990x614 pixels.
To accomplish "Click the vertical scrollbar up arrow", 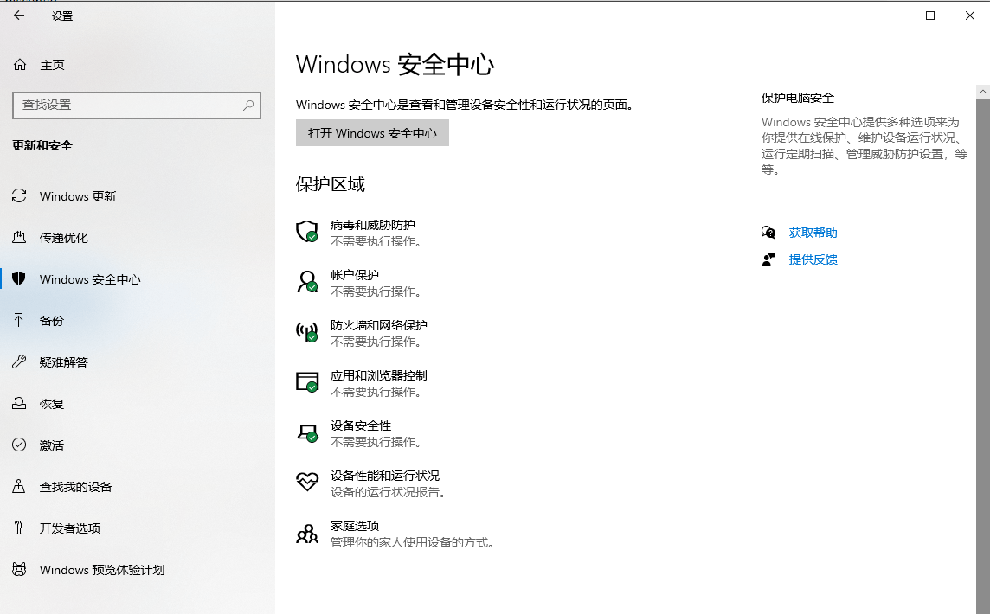I will coord(982,93).
